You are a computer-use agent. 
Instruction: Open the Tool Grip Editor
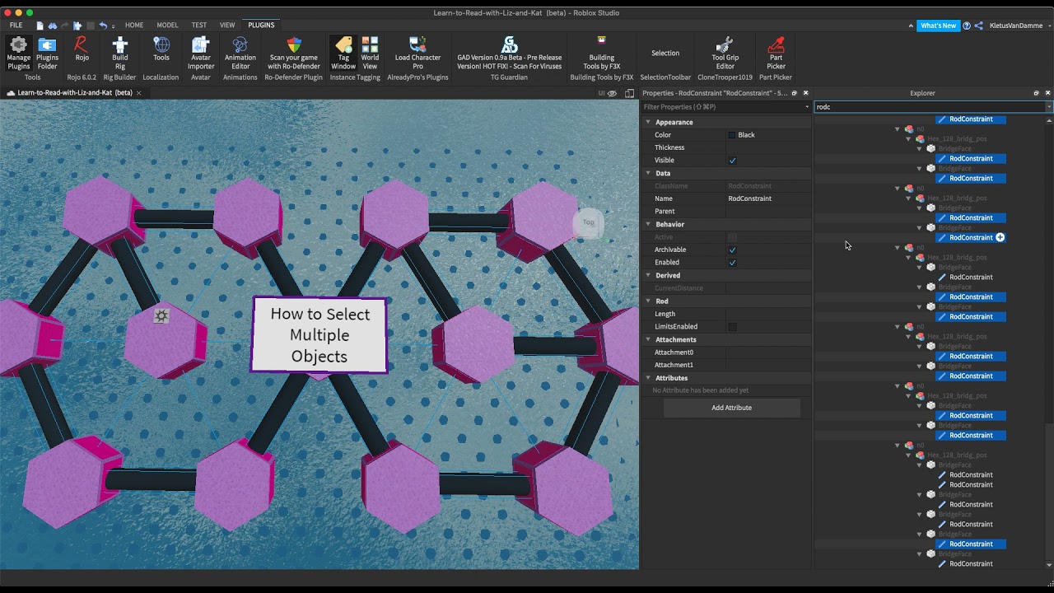coord(725,53)
